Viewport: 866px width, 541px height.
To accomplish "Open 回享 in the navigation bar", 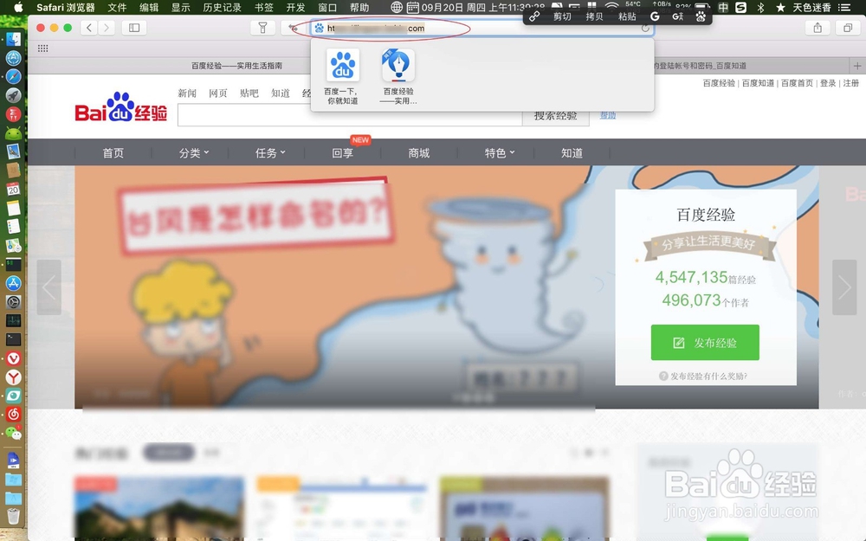I will (x=342, y=153).
